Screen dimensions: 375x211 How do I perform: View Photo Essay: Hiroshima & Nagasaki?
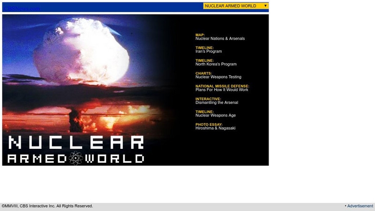point(215,126)
